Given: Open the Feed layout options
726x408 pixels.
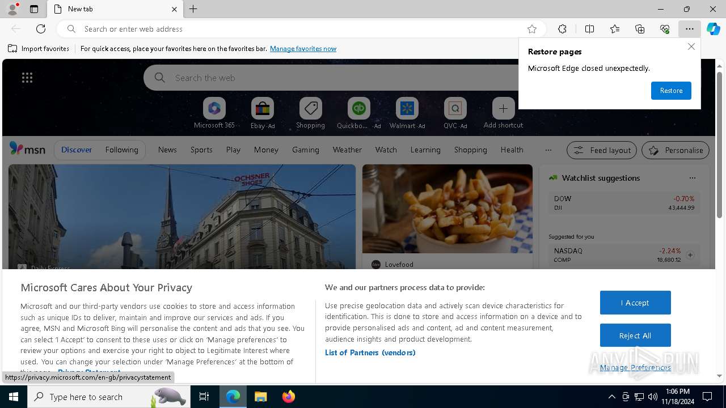Looking at the screenshot, I should pyautogui.click(x=601, y=150).
